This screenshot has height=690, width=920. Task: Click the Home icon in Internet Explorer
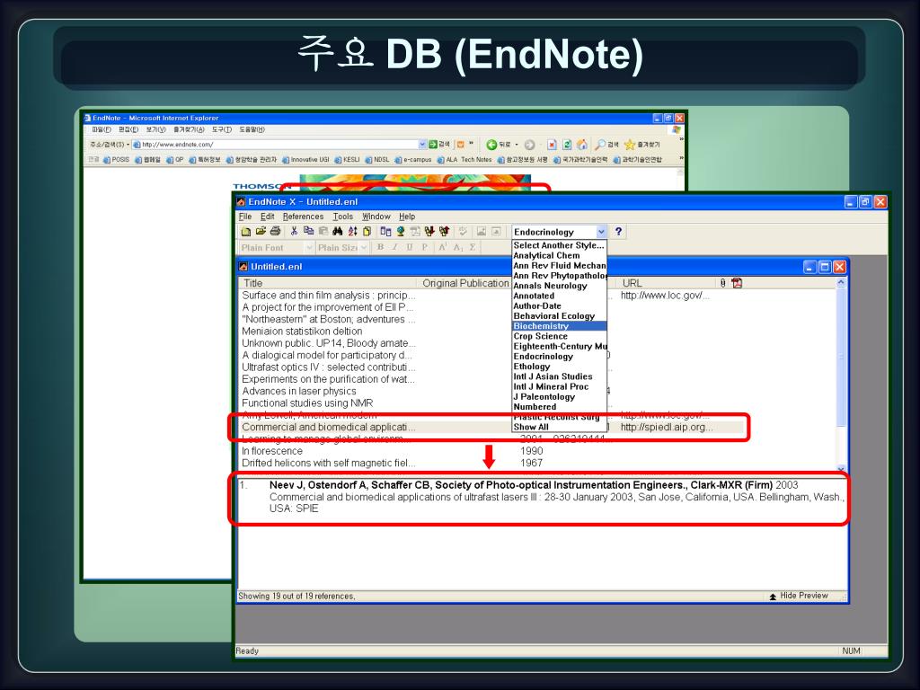tap(581, 145)
